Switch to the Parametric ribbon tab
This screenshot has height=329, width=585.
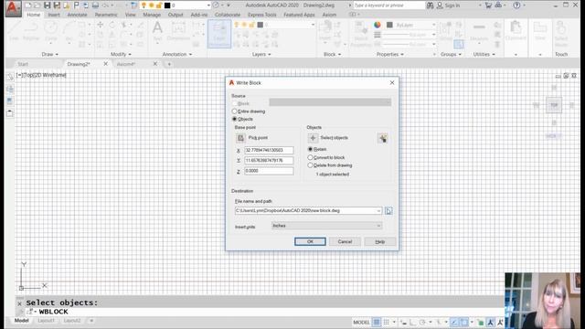106,15
